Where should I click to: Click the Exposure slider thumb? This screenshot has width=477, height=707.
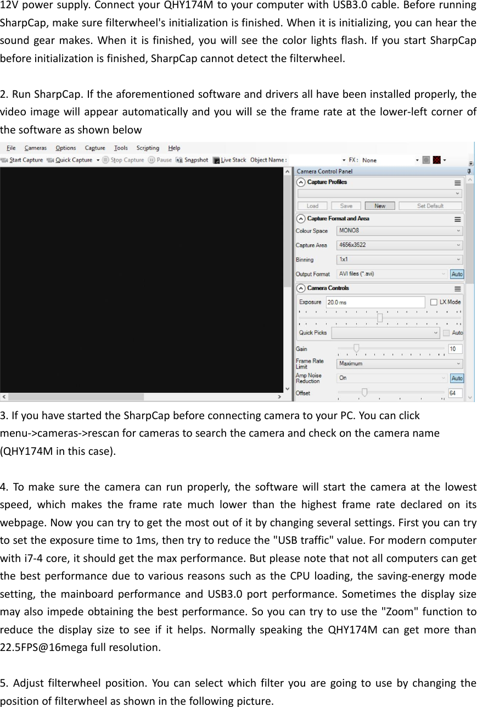click(x=380, y=318)
